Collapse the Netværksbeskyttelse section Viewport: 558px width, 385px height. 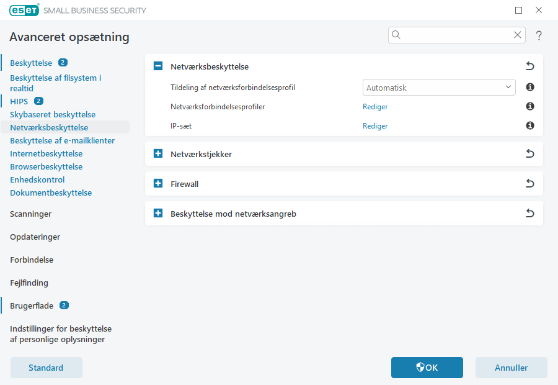coord(158,66)
